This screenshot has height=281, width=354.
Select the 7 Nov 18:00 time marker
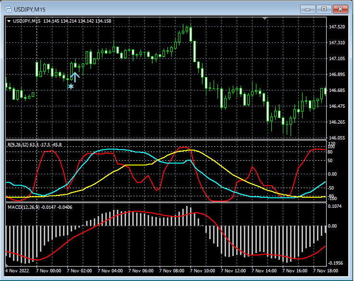(x=325, y=271)
